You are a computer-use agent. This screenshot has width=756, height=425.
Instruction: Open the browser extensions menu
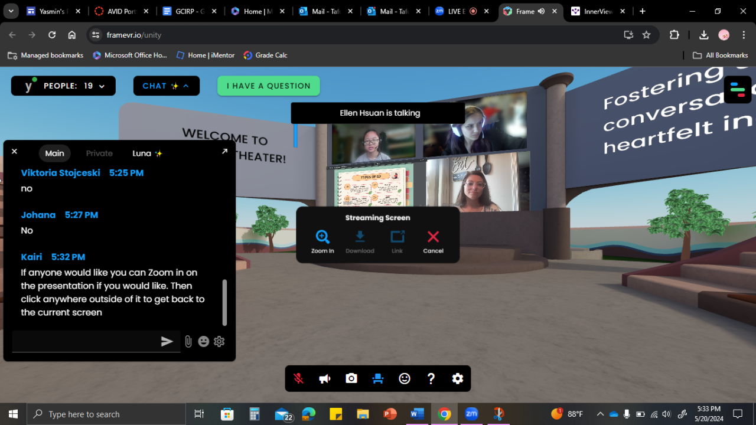pyautogui.click(x=674, y=35)
